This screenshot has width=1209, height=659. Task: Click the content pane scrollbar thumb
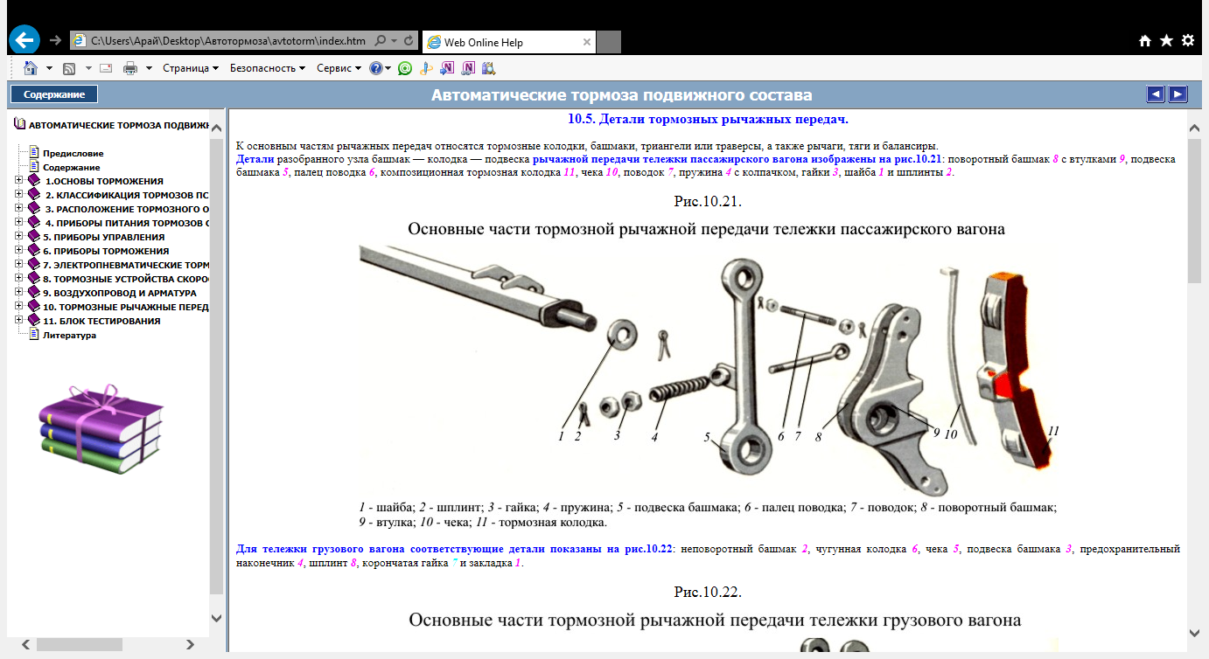pyautogui.click(x=1194, y=209)
